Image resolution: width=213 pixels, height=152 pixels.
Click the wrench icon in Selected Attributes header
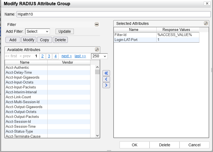[206, 23]
